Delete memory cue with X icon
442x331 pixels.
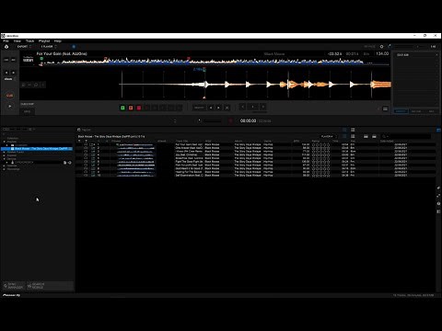(x=227, y=108)
